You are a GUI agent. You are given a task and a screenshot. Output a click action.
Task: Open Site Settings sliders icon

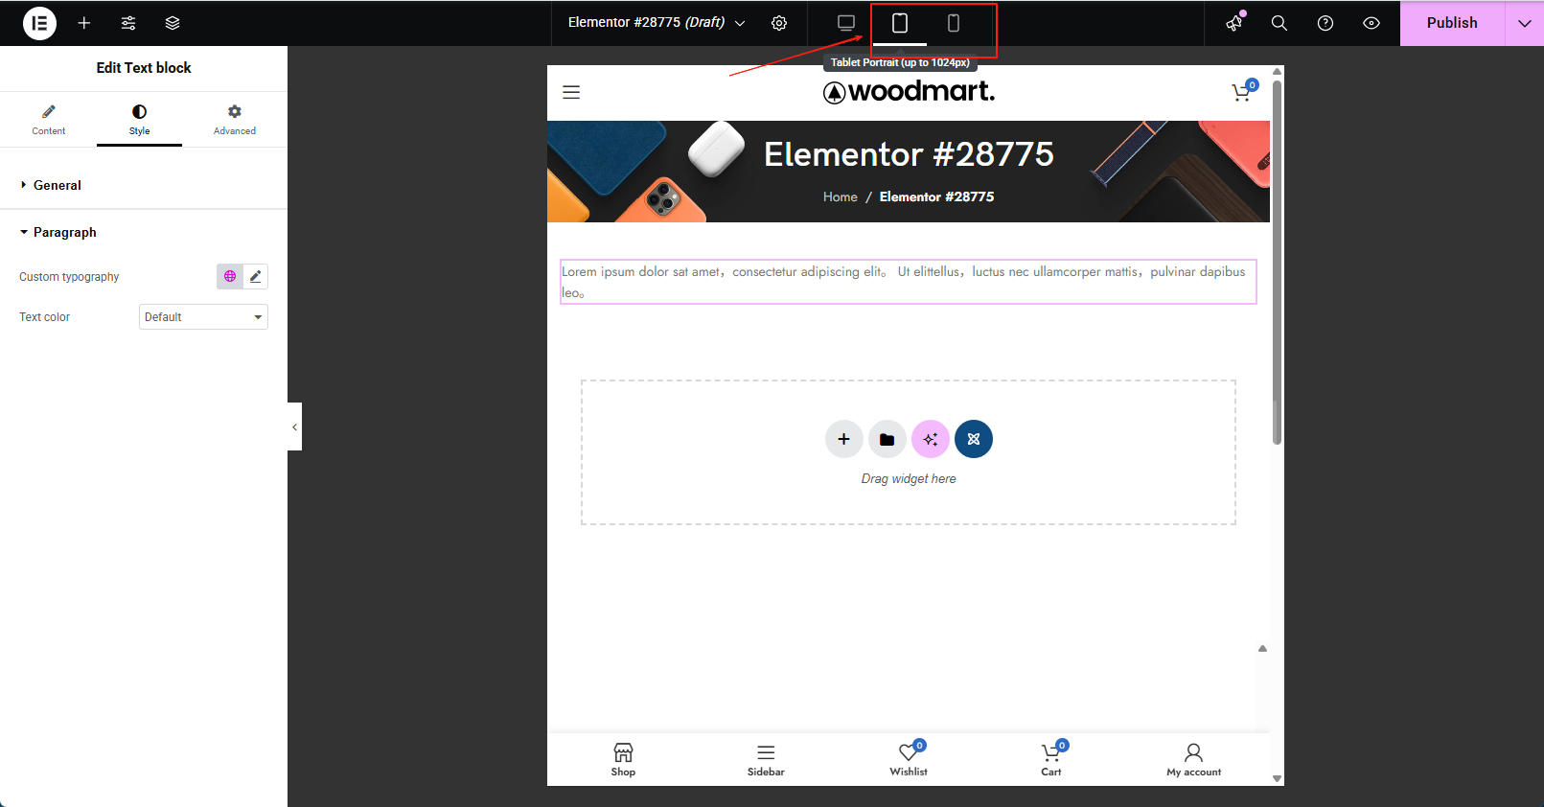(x=128, y=23)
